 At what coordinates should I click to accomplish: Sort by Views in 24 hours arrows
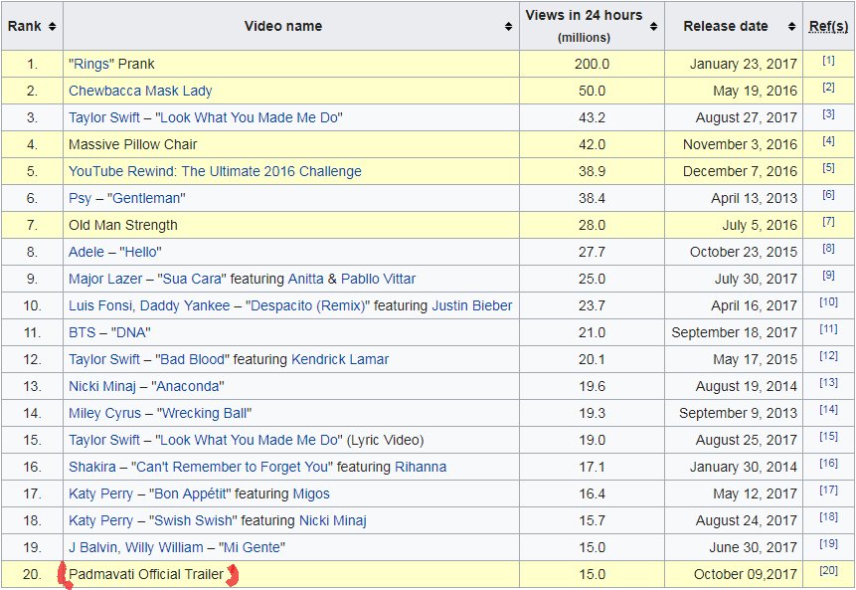pos(653,26)
